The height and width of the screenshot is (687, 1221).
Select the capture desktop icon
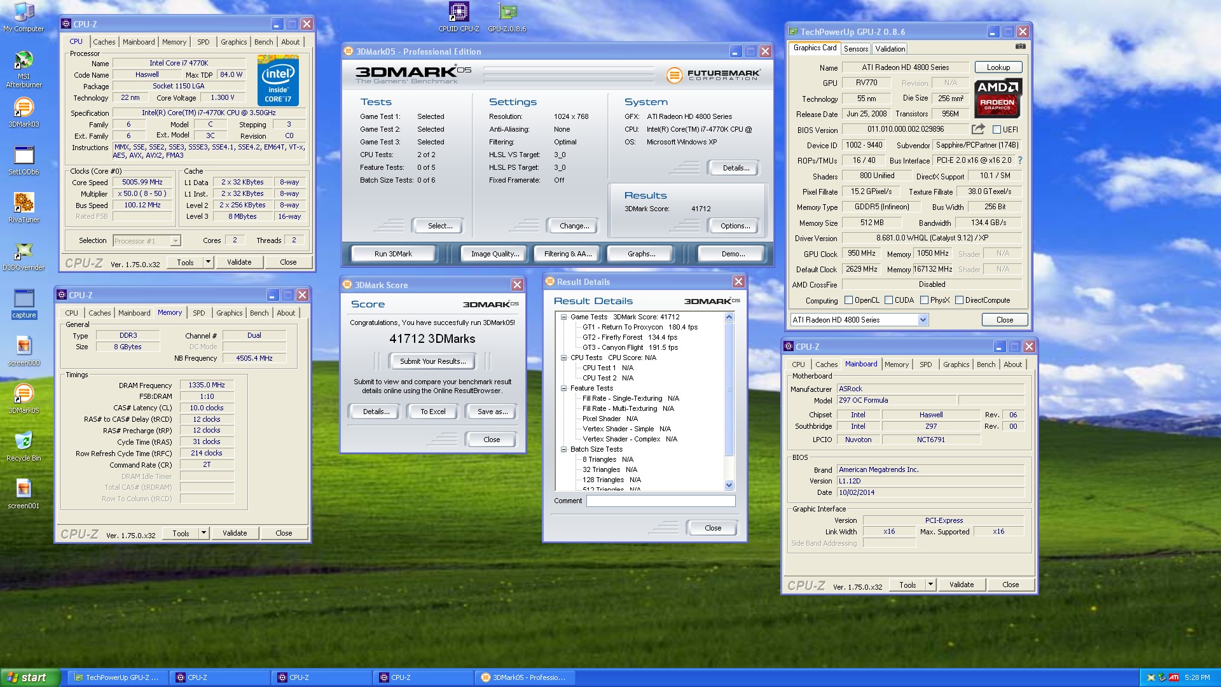[24, 303]
